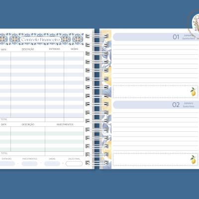199x199 pixels.
Task: Click the outlined Saldo Final box
Action: click(x=74, y=164)
